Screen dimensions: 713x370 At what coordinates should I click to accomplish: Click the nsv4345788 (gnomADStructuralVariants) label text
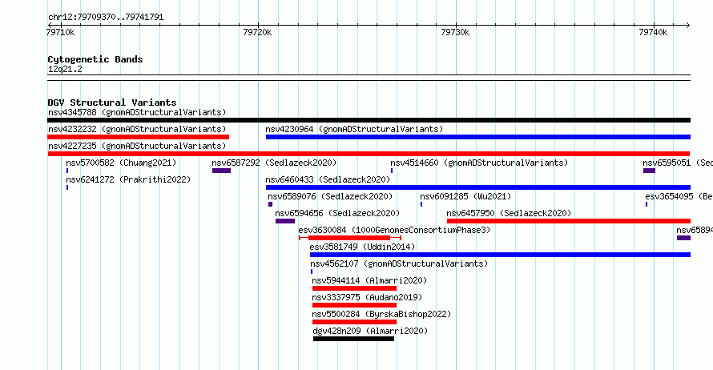pos(137,112)
